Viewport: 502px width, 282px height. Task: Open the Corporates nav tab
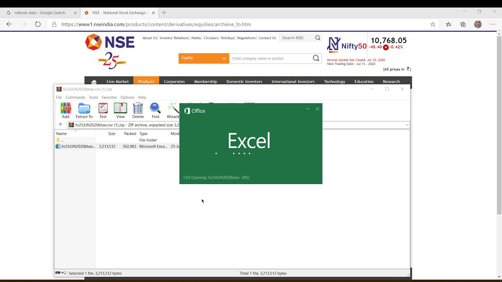pos(174,81)
